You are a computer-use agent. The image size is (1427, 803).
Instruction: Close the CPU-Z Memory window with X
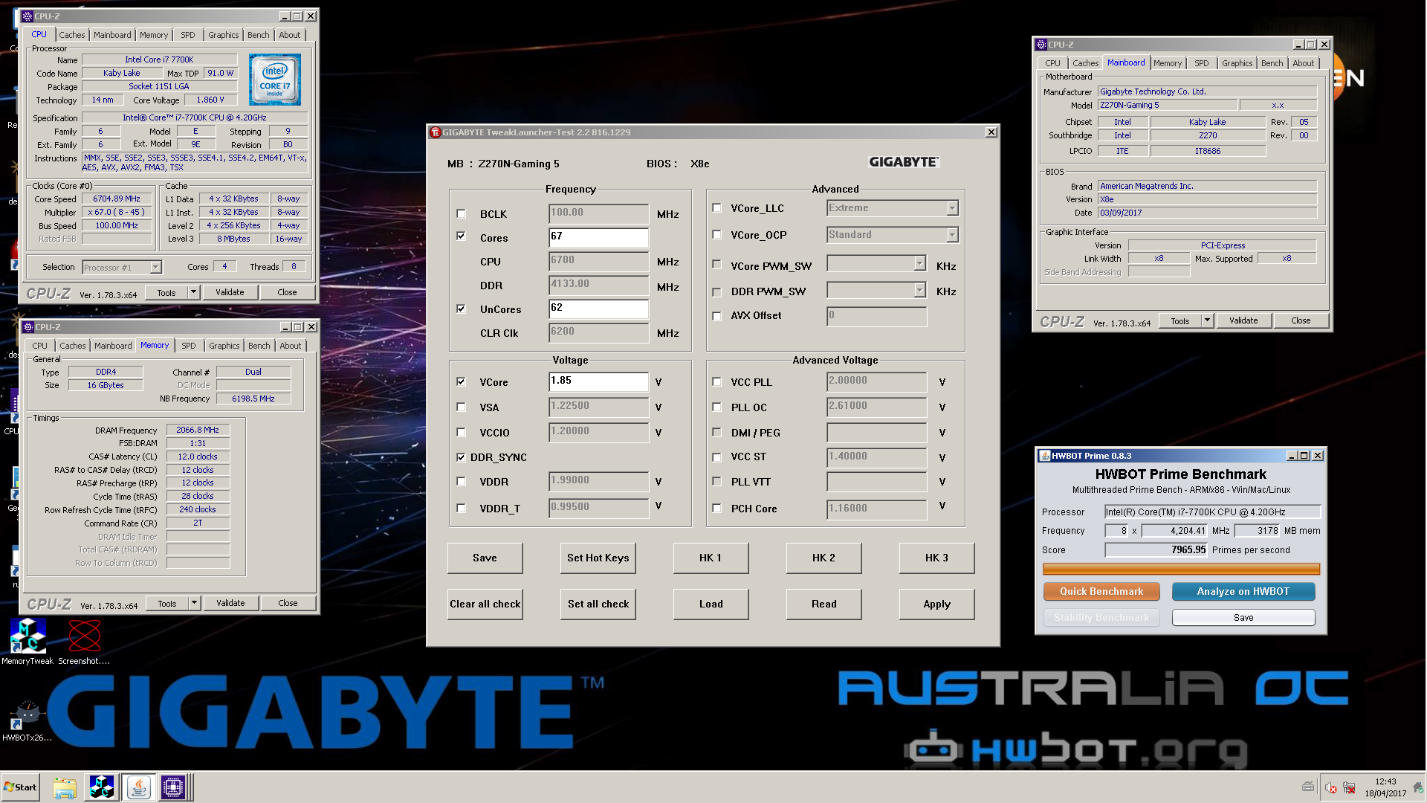tap(311, 327)
